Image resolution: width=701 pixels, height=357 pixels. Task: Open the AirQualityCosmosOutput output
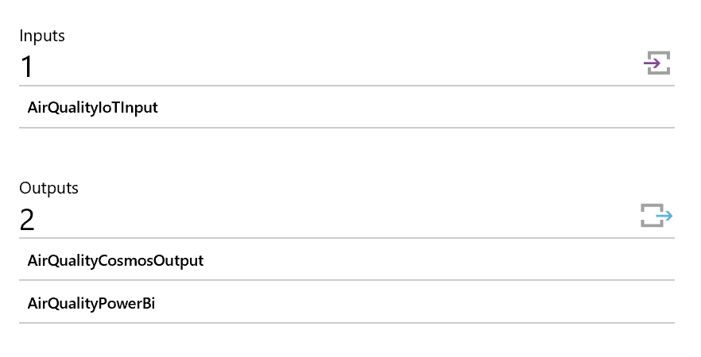click(x=115, y=260)
